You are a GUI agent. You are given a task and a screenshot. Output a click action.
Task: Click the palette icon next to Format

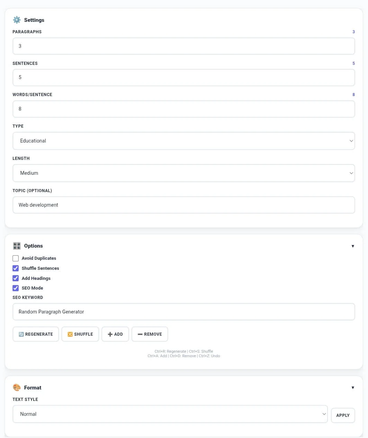[x=17, y=387]
